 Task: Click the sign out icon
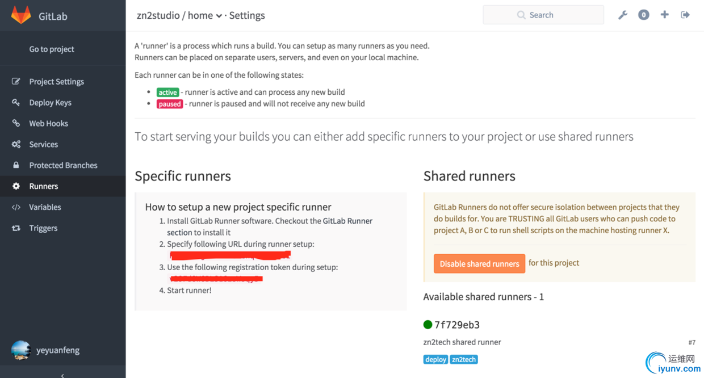[685, 15]
